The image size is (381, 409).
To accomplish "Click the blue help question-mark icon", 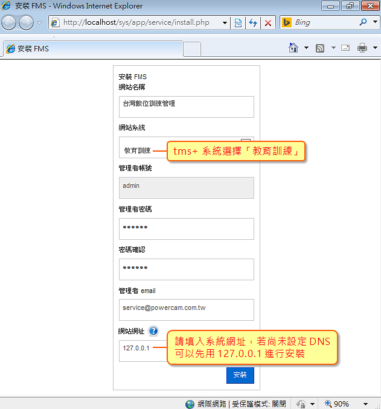I will pos(153,331).
